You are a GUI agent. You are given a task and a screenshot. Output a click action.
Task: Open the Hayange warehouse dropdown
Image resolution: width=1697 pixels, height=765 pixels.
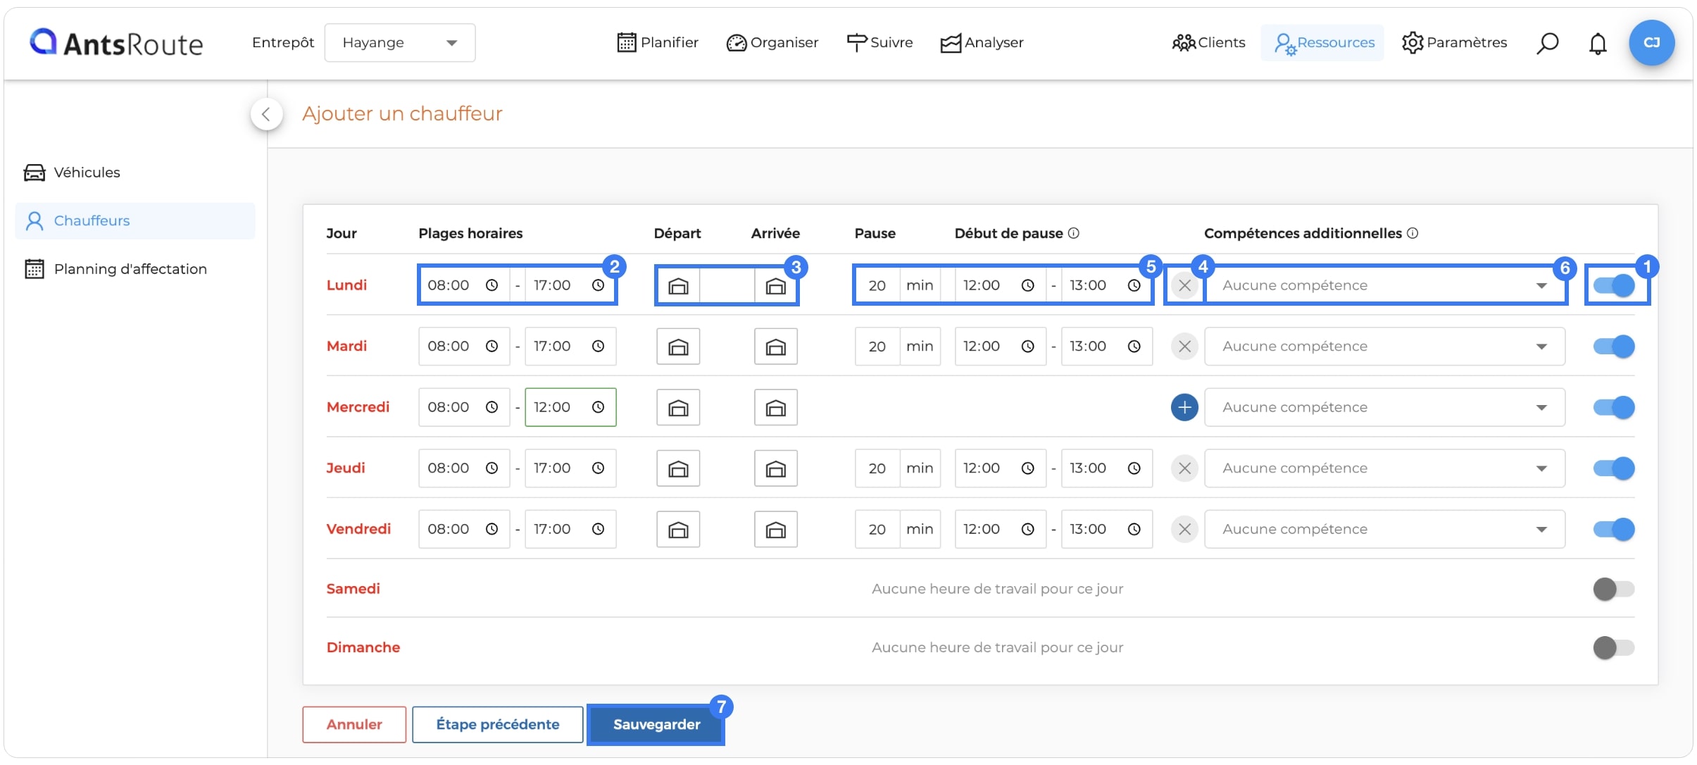[400, 43]
